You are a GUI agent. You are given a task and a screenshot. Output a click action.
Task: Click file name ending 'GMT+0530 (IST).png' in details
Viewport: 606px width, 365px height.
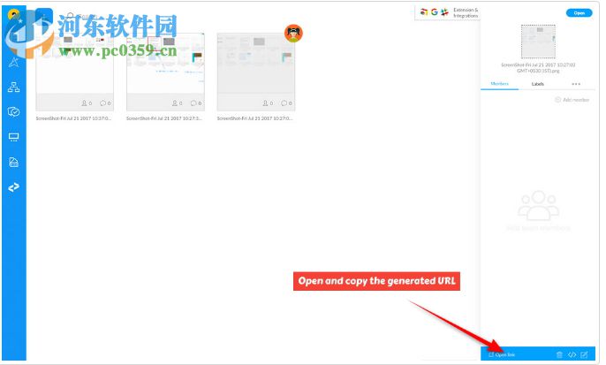coord(538,68)
